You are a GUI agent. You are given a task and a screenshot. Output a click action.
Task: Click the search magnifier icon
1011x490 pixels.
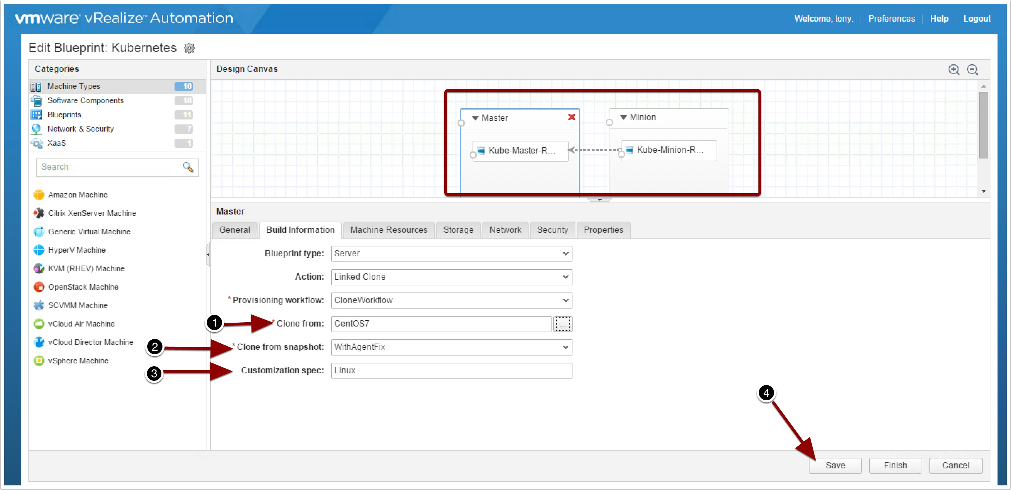point(188,167)
